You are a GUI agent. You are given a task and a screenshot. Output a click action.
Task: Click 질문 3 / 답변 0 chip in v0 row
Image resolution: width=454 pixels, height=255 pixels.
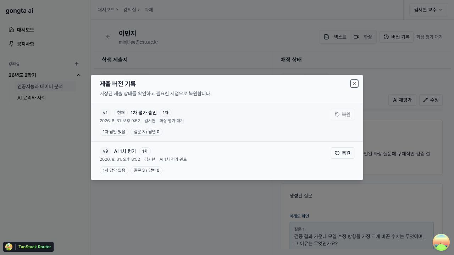click(146, 170)
